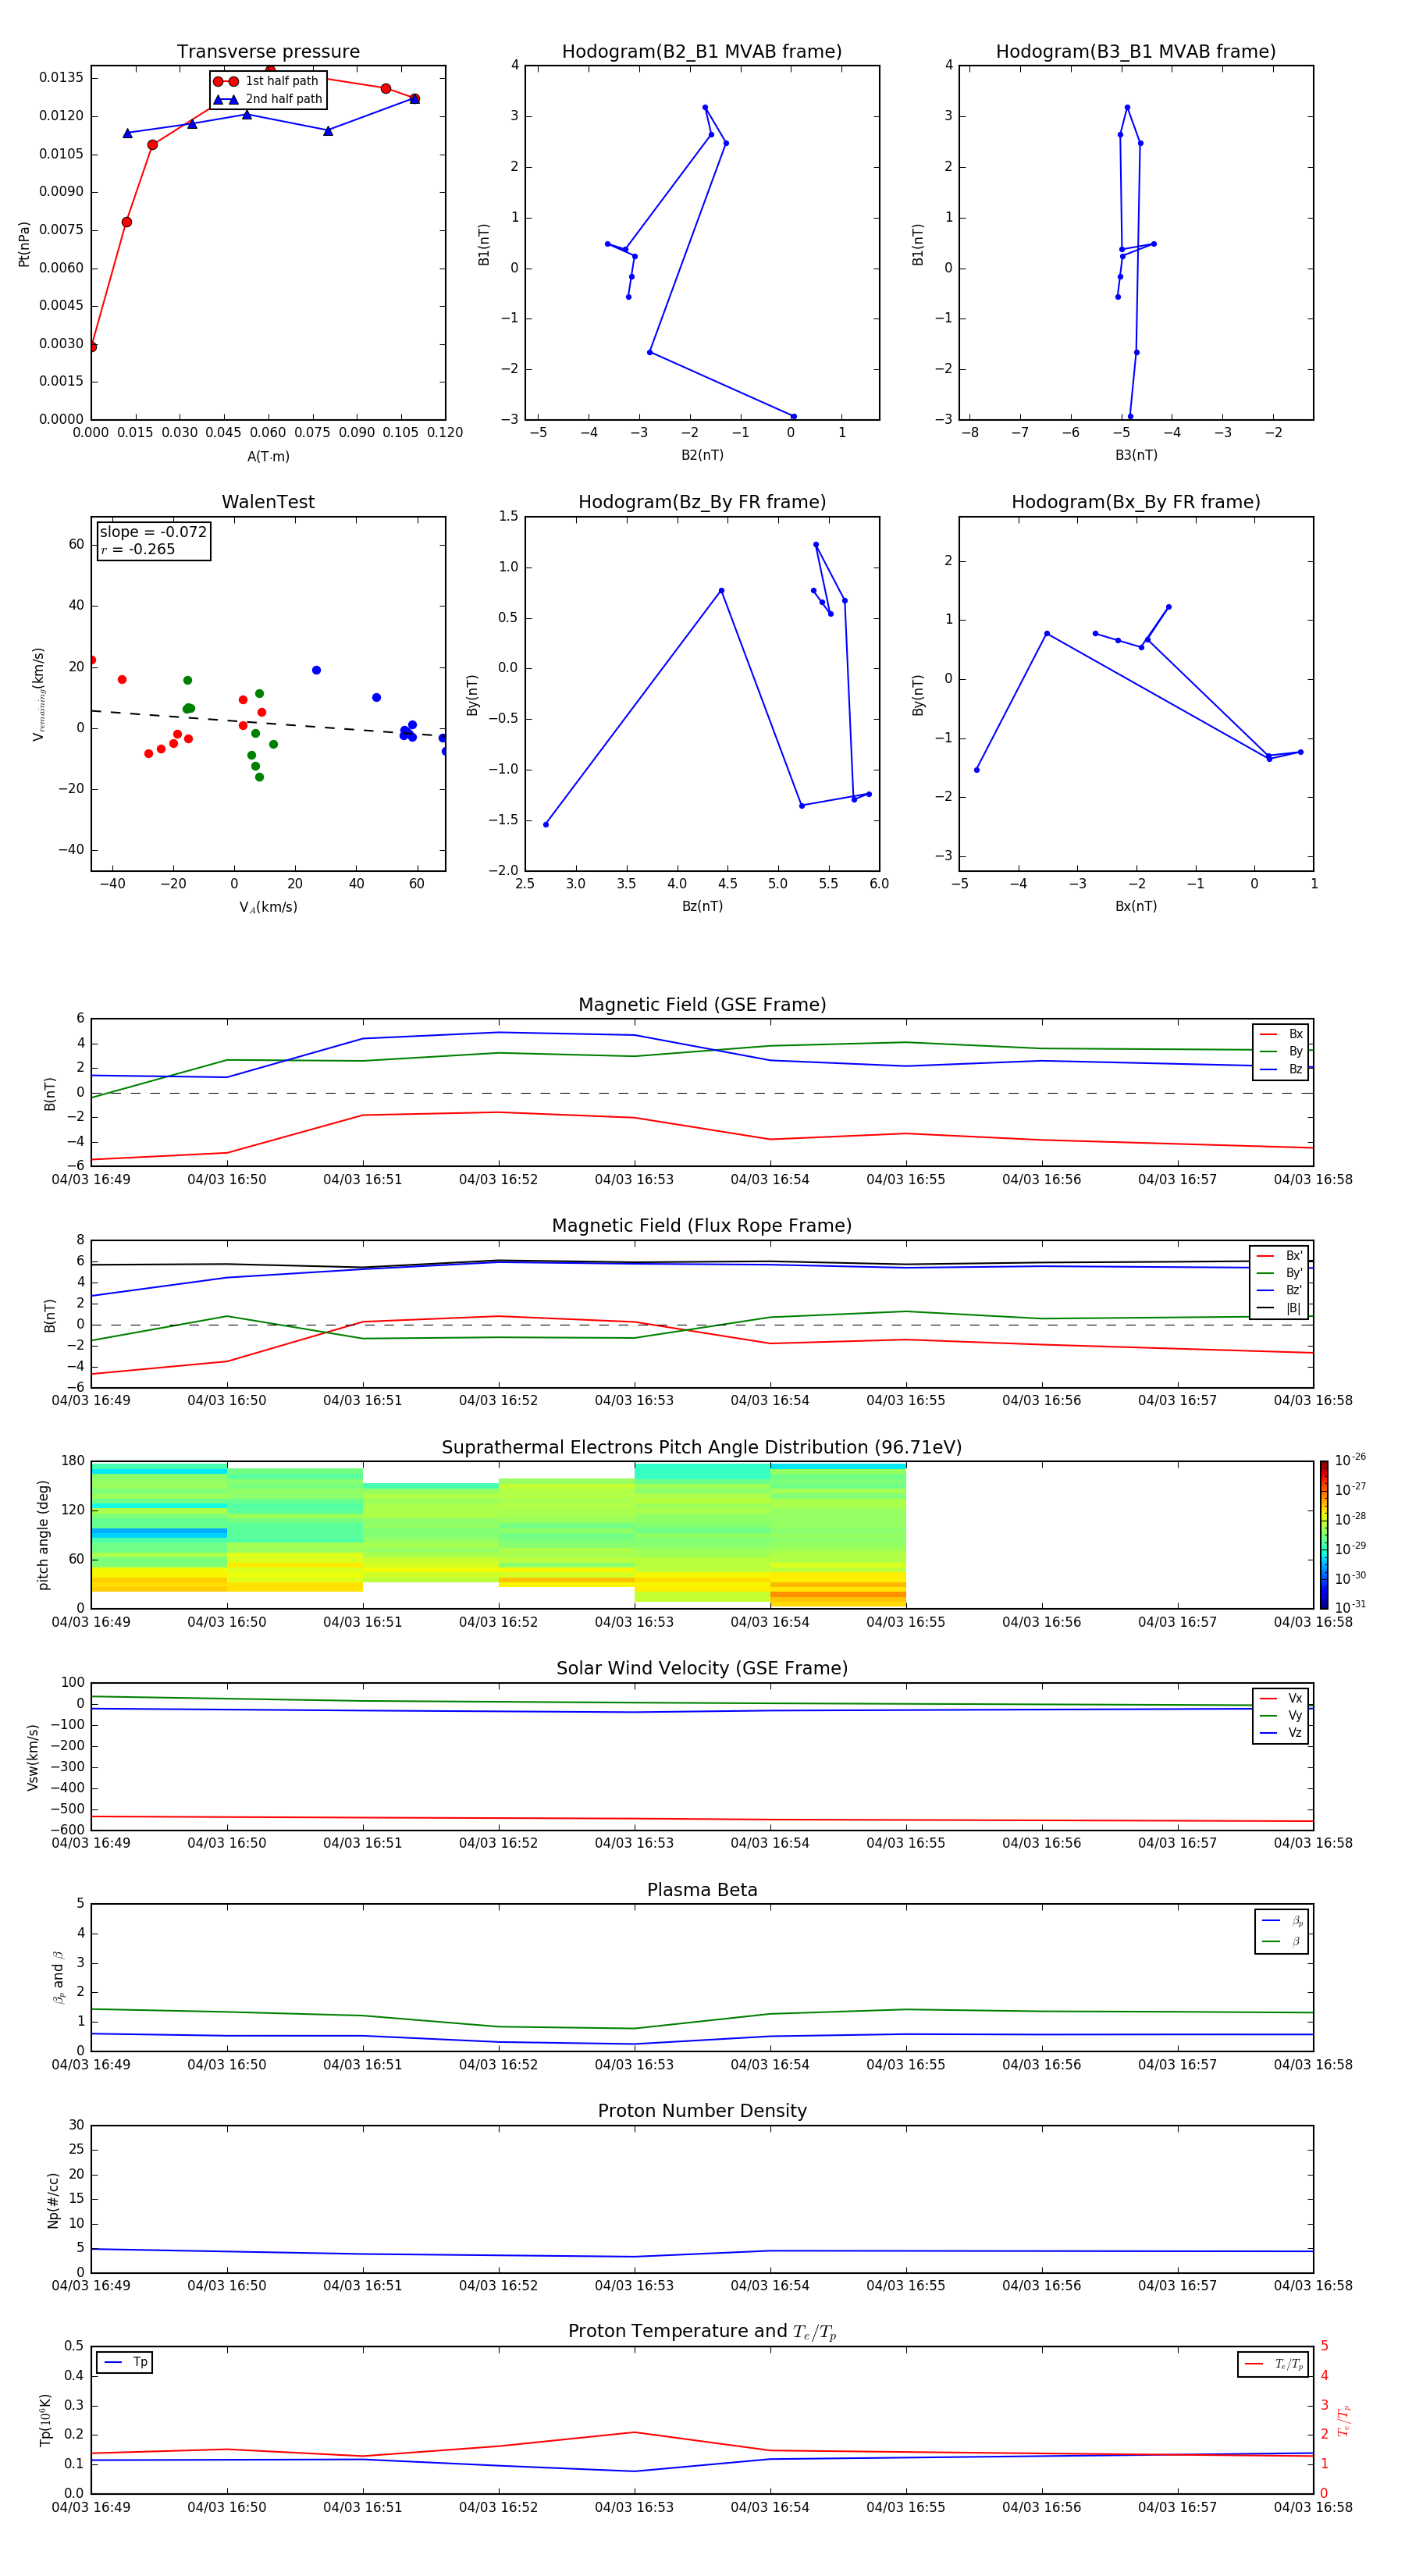Click the 'Hodogram(B2_B1 MVAB frame)' title

pos(702,52)
